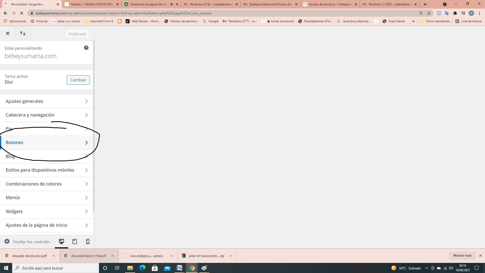The height and width of the screenshot is (273, 485).
Task: Open volume control in system tray
Action: pyautogui.click(x=451, y=268)
